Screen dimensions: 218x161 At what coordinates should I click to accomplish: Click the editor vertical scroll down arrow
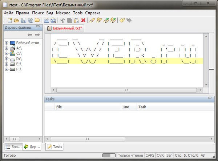coord(206,84)
